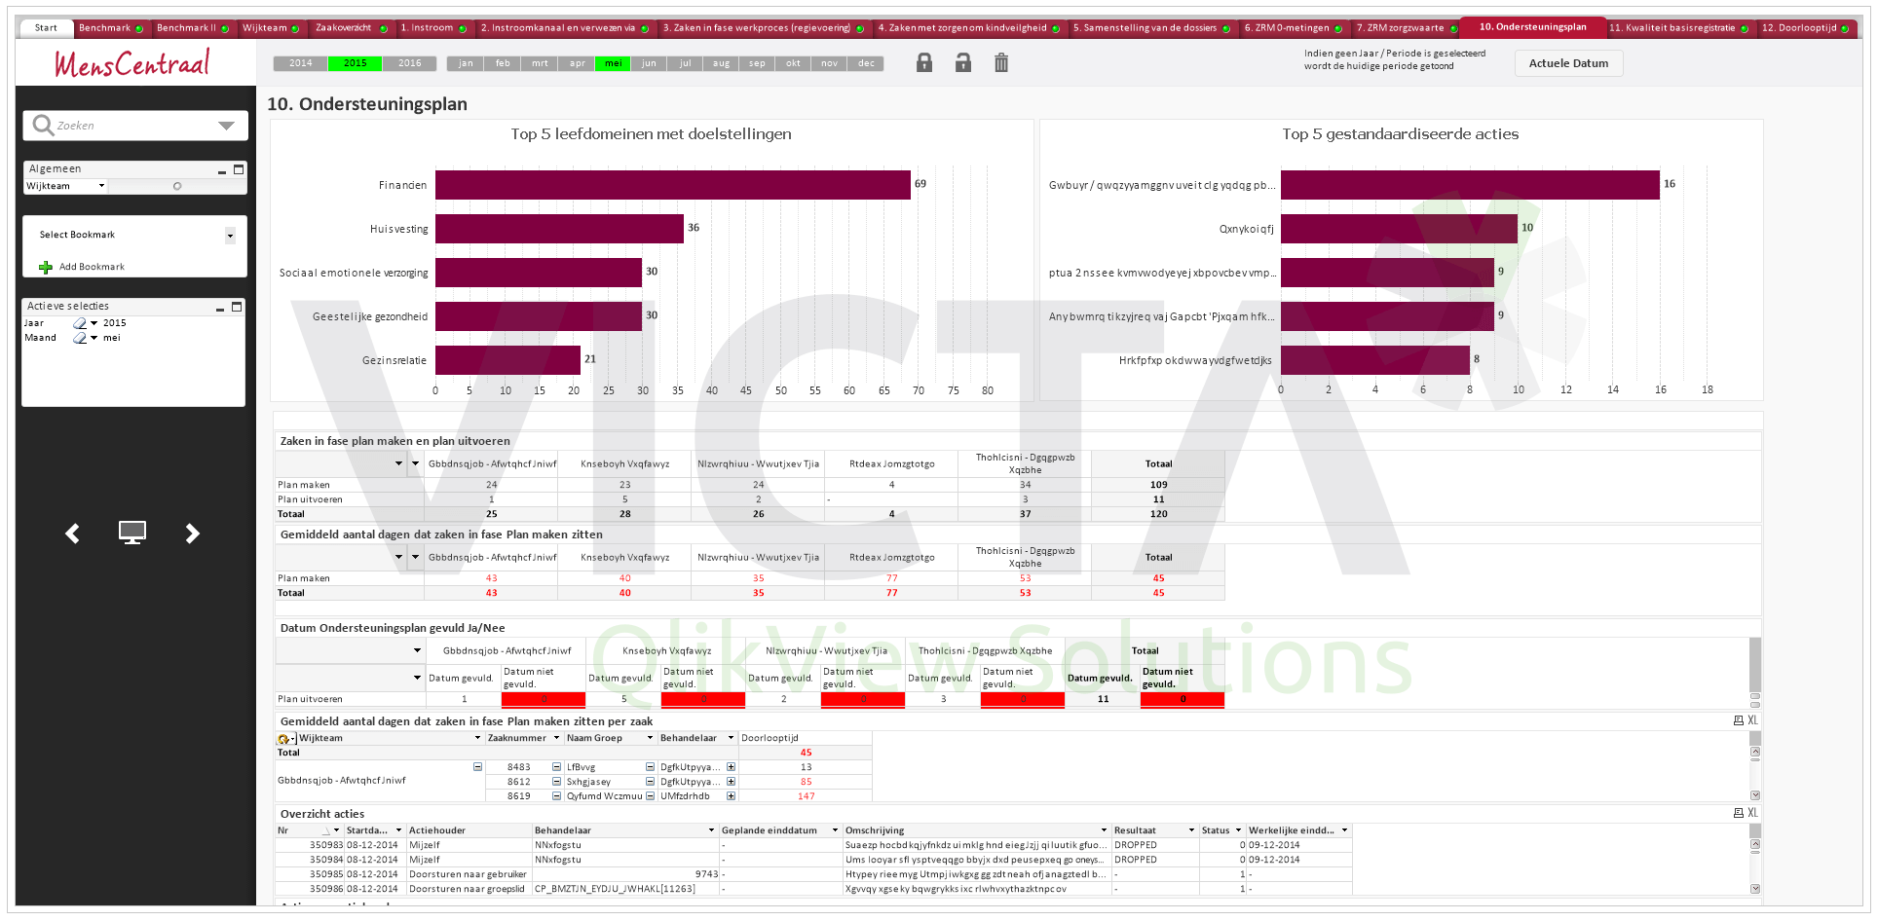1878x921 pixels.
Task: Click the Add Bookmark link
Action: pos(92,267)
